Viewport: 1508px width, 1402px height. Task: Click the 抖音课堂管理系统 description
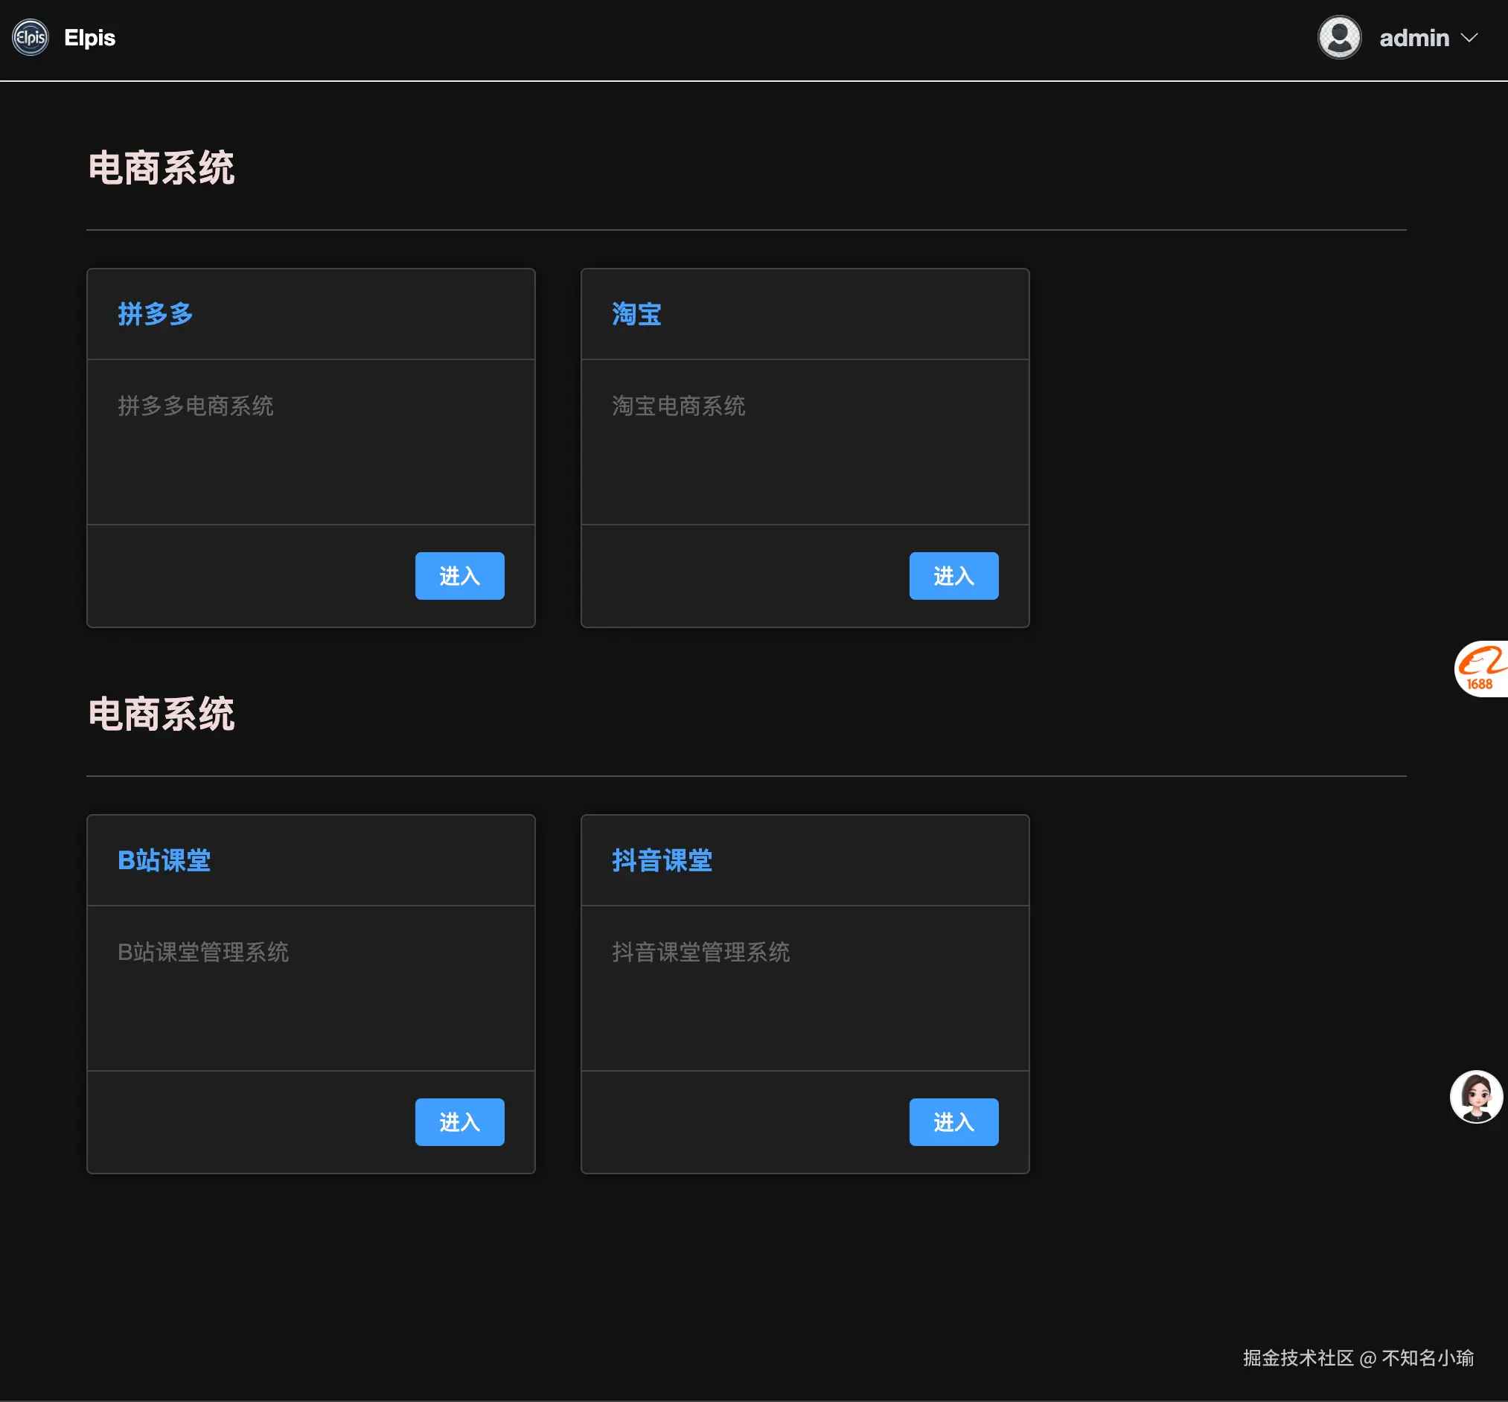coord(701,953)
